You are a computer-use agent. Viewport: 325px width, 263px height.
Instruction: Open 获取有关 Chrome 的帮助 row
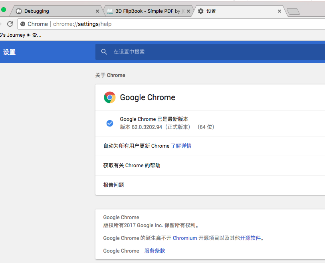click(210, 166)
